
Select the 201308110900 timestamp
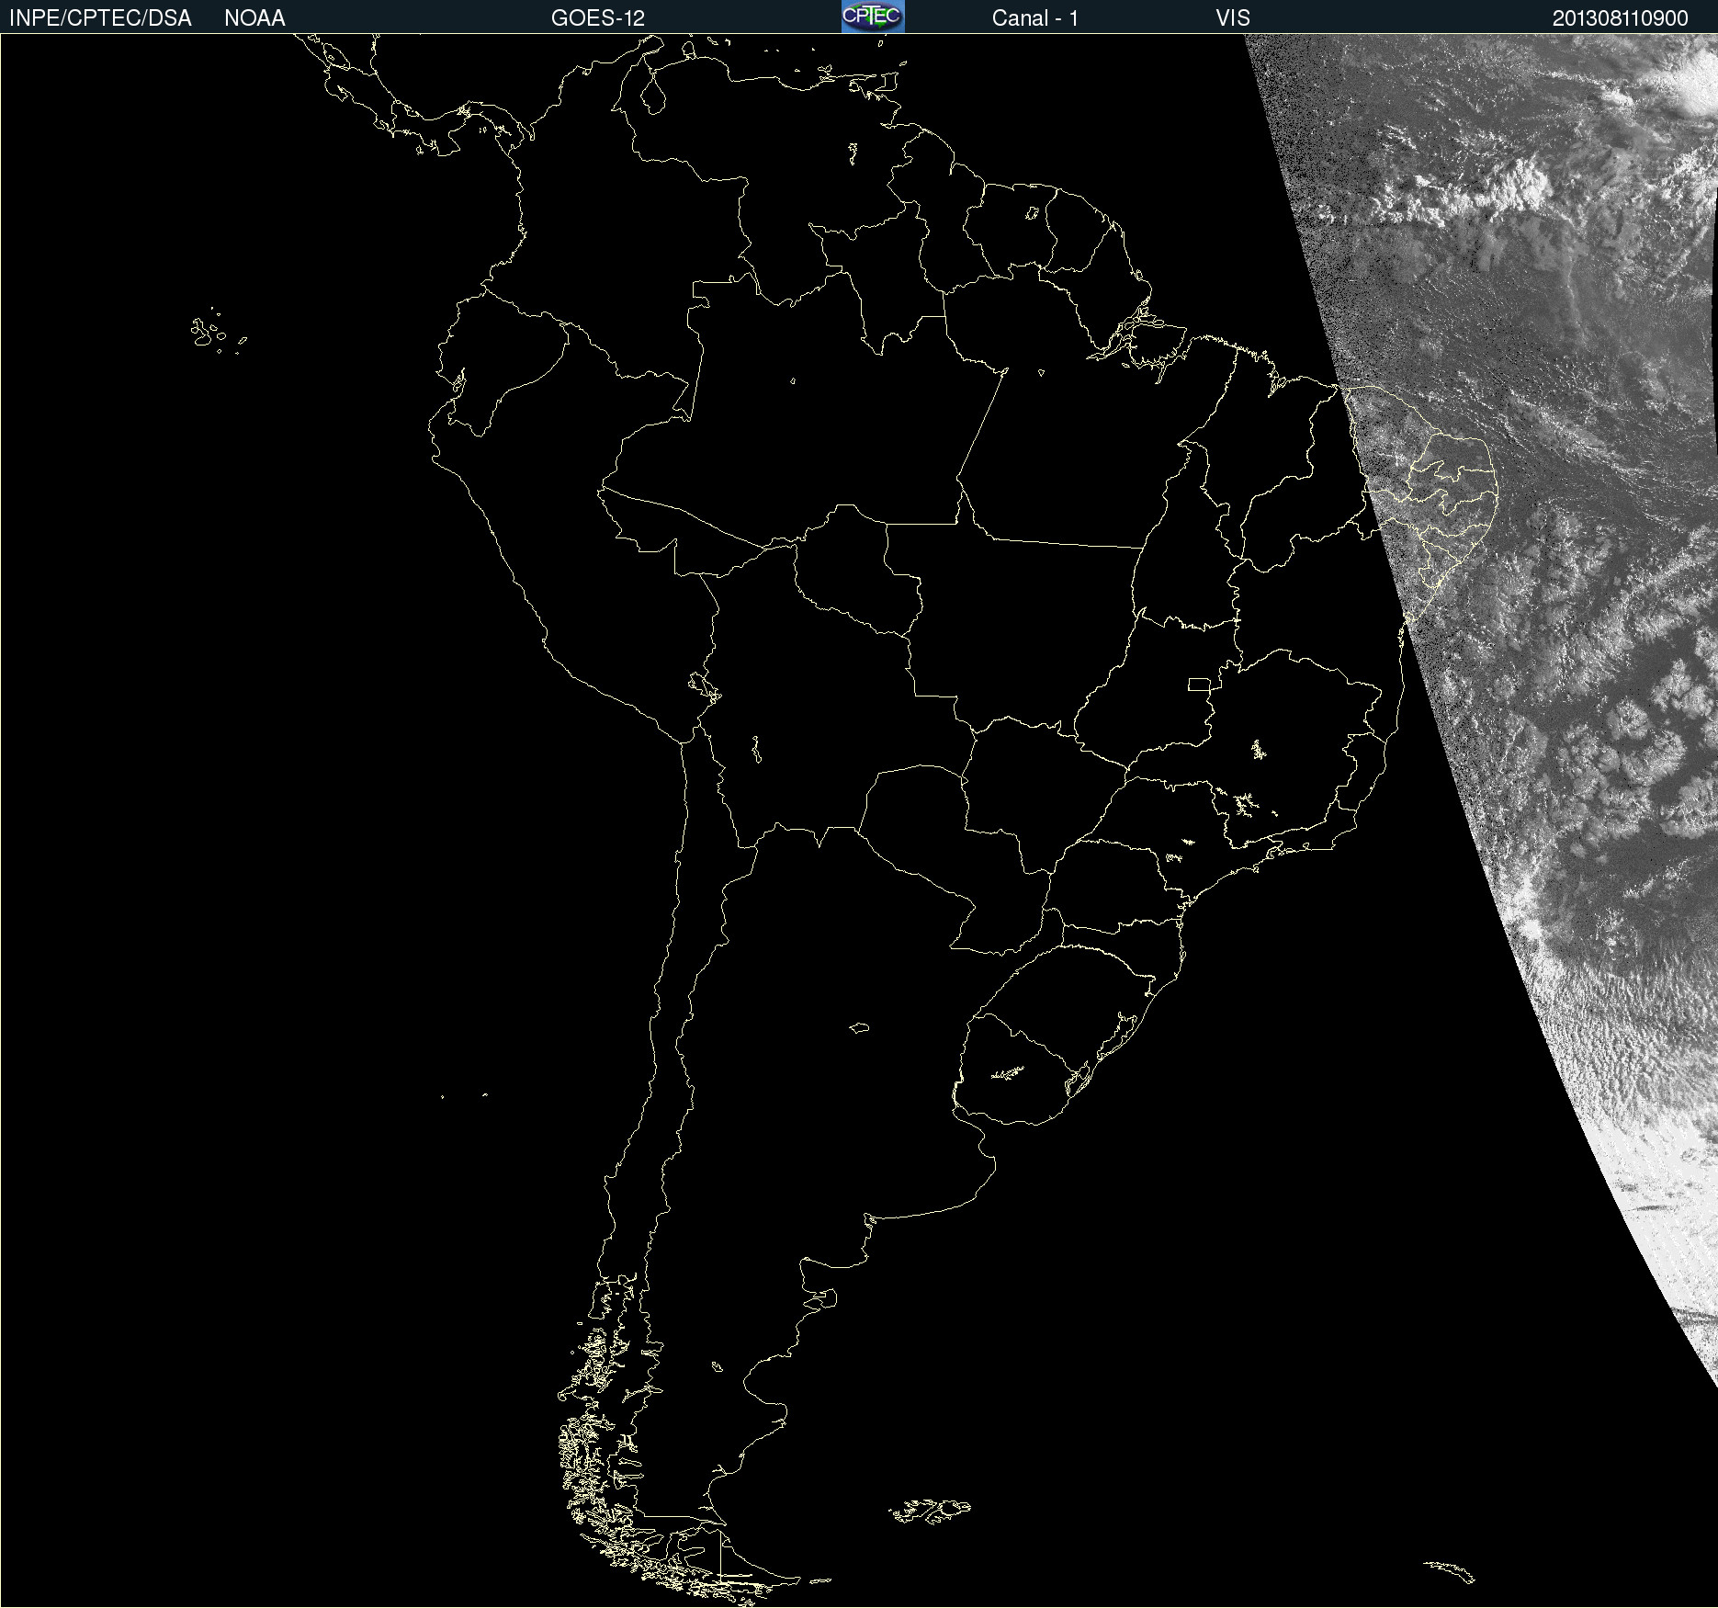[x=1621, y=18]
